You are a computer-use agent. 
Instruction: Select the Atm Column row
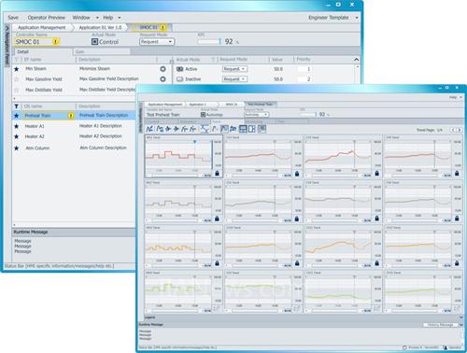coord(75,148)
